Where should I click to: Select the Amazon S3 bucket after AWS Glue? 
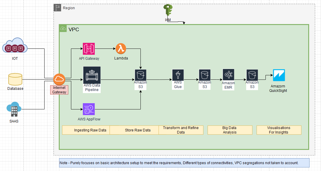[205, 75]
